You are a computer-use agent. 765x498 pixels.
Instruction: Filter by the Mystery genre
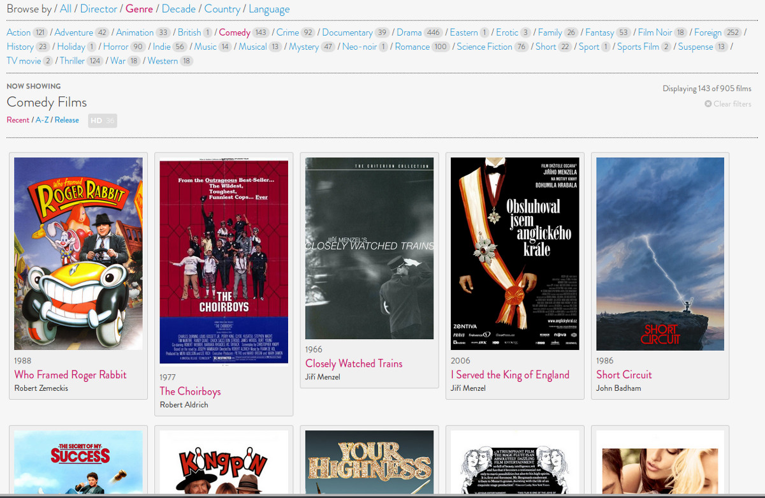coord(303,47)
